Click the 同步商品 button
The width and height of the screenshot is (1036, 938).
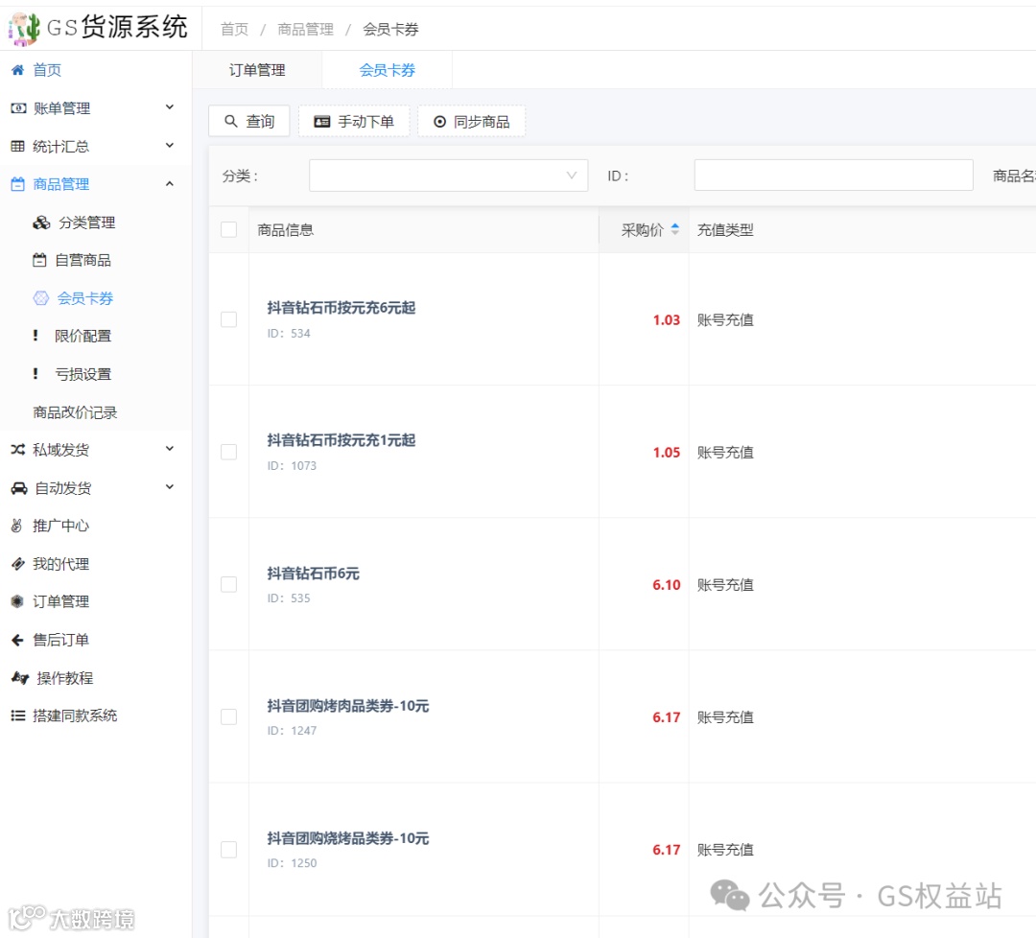click(x=472, y=122)
